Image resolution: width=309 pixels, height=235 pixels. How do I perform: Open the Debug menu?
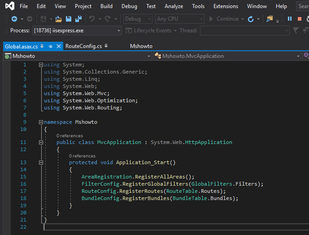click(x=129, y=6)
